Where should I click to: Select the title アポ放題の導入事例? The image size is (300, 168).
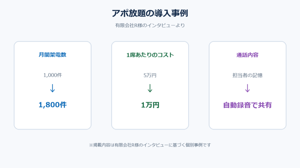[150, 13]
